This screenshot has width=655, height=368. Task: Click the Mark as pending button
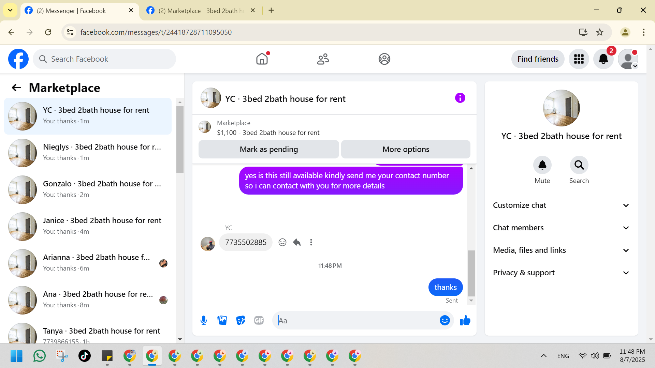[268, 149]
